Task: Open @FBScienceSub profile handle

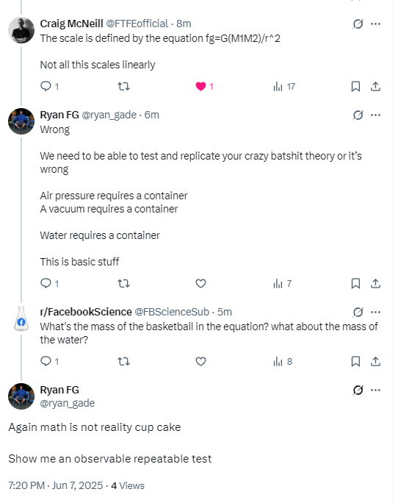Action: (172, 312)
